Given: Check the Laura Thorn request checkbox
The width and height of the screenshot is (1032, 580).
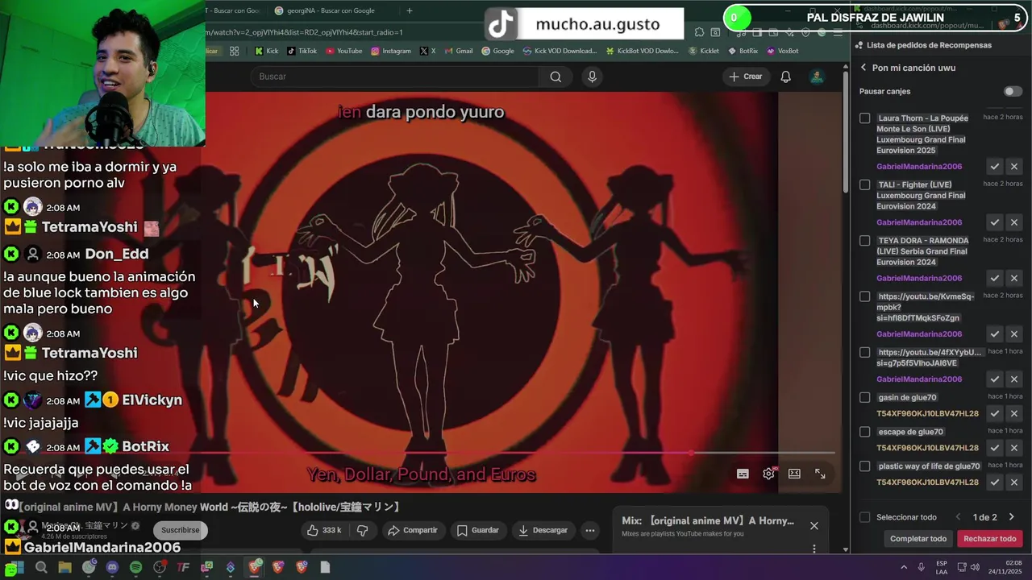Looking at the screenshot, I should [864, 118].
